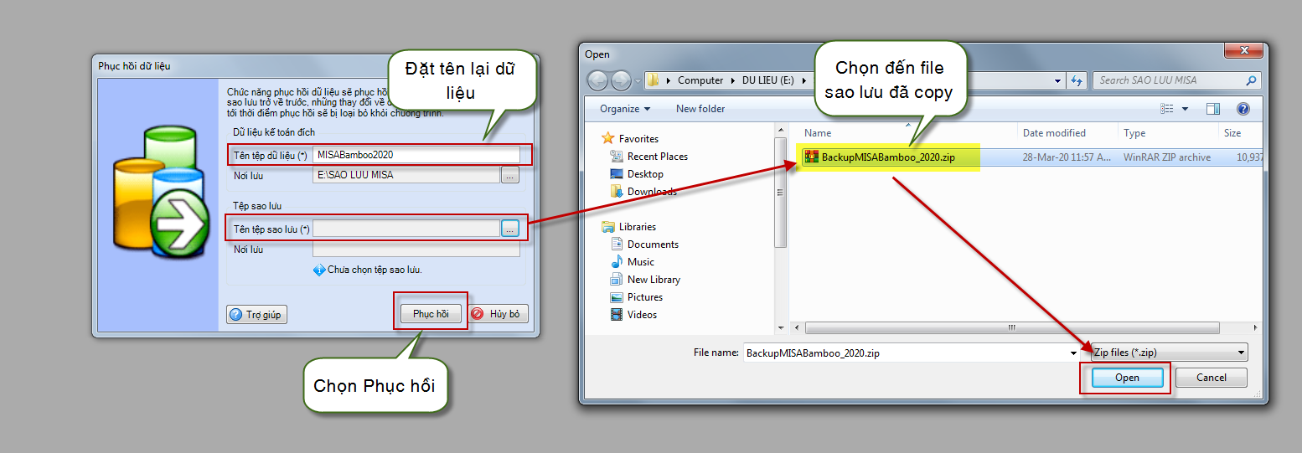Toggle the preview pane icon
Screen dimensions: 1302x453
click(x=1213, y=109)
